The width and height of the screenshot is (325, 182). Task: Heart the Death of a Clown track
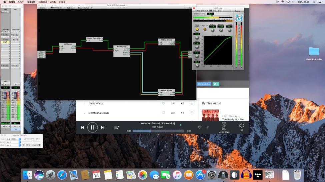point(163,113)
